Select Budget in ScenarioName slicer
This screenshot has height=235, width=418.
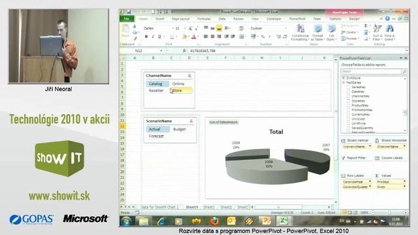tap(182, 129)
